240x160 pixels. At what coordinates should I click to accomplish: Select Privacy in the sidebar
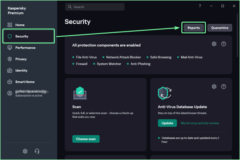click(21, 59)
